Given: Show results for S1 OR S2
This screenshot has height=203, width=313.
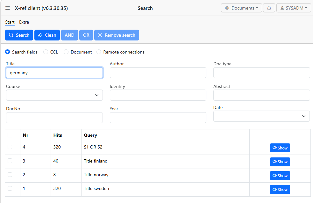Looking at the screenshot, I should pyautogui.click(x=280, y=148).
